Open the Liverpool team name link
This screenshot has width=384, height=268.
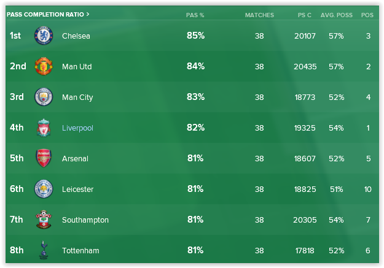click(x=77, y=128)
